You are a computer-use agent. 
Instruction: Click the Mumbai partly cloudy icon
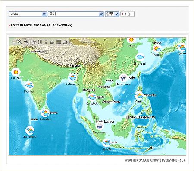[29, 85]
